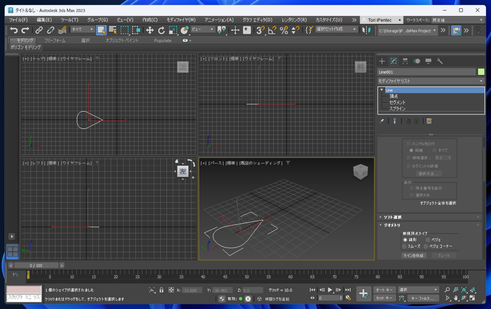Open the レンダリング(R) menu

tap(294, 20)
